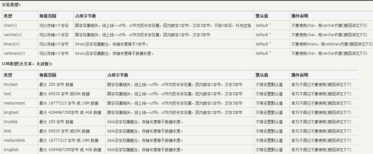373x154 pixels.
Task: Click '最大 255 字节 数据' in tinytext row
Action: pos(56,85)
